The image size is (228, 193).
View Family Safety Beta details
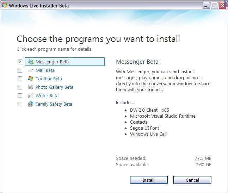pyautogui.click(x=54, y=104)
